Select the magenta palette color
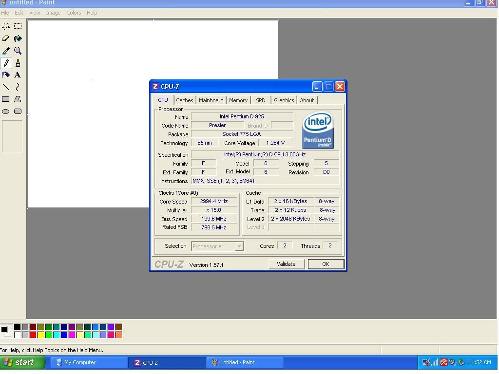 tap(72, 335)
